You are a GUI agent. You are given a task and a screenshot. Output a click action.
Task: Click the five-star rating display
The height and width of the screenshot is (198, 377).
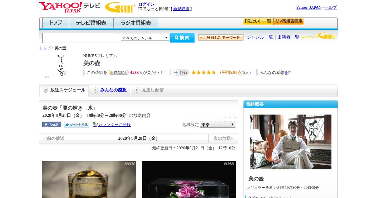(x=204, y=73)
